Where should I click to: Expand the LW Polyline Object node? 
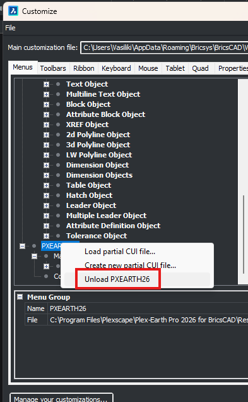(x=46, y=155)
